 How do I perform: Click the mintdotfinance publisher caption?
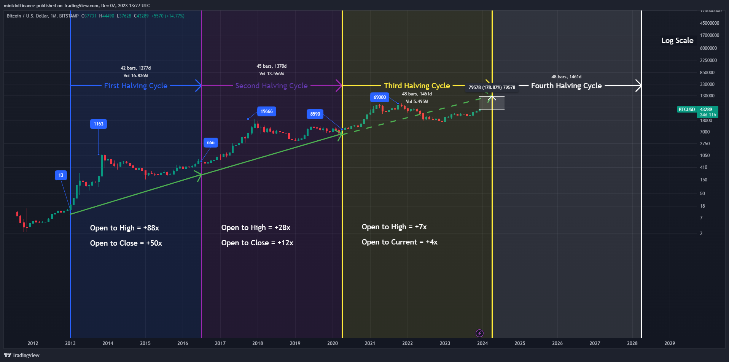coord(77,6)
